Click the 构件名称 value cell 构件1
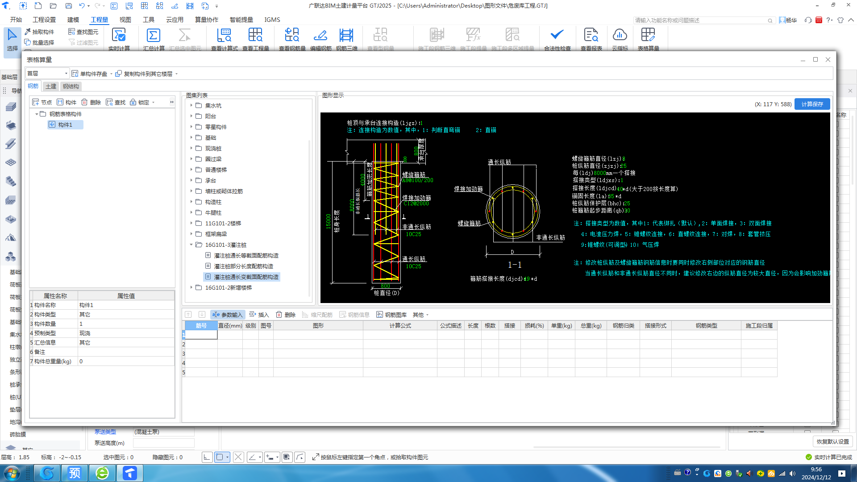This screenshot has height=482, width=857. tap(126, 305)
